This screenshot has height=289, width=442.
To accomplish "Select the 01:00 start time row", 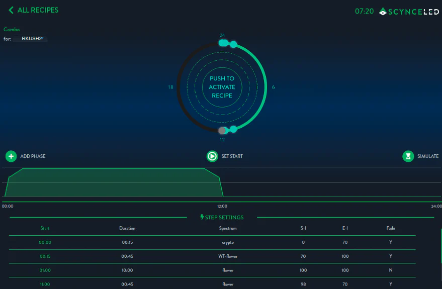I will tap(45, 270).
